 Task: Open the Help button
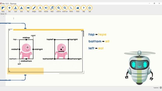click(x=84, y=9)
